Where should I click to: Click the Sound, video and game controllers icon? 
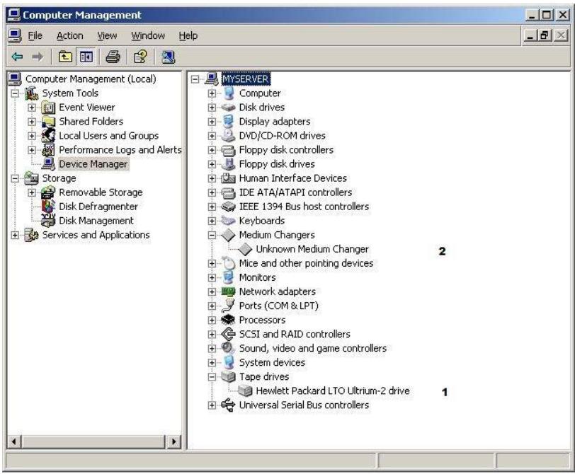click(x=228, y=348)
